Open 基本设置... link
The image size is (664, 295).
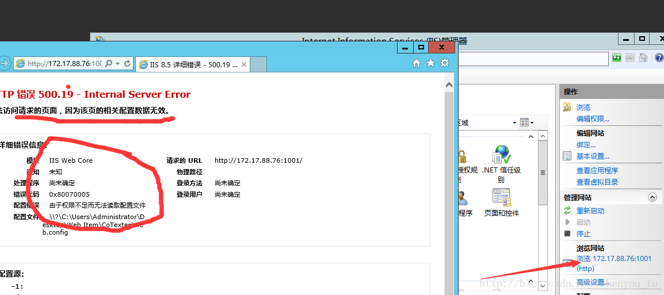tap(593, 156)
